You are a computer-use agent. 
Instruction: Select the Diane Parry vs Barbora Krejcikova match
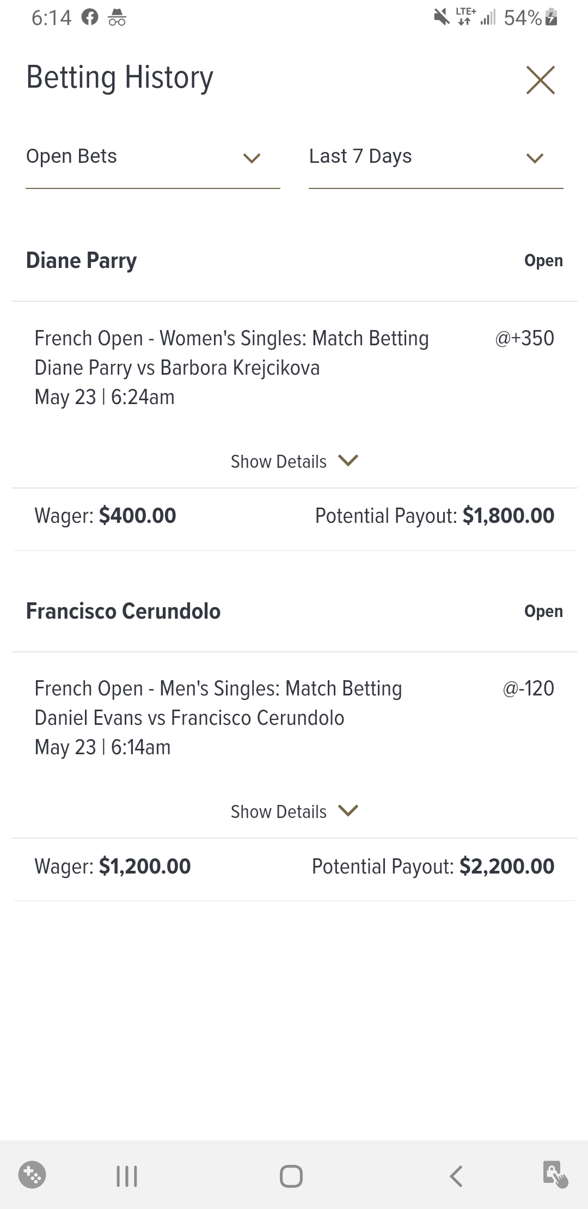tap(177, 368)
